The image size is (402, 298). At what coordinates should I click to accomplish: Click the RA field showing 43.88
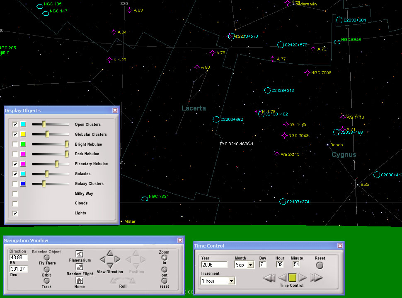click(19, 257)
